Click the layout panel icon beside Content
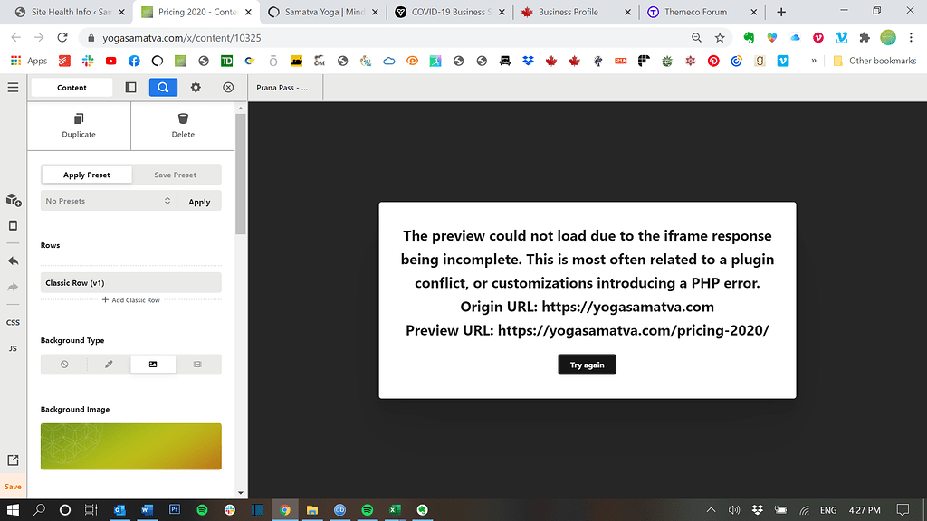 (x=130, y=88)
